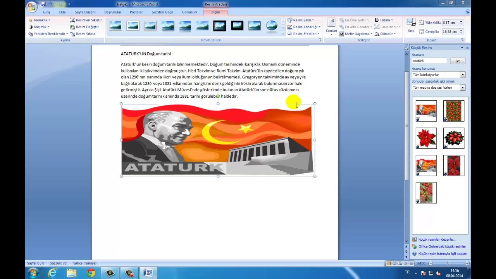Viewport: 496px width, 279px height.
Task: Open the Tüm medya dosyası türleri dropdown
Action: [x=462, y=88]
